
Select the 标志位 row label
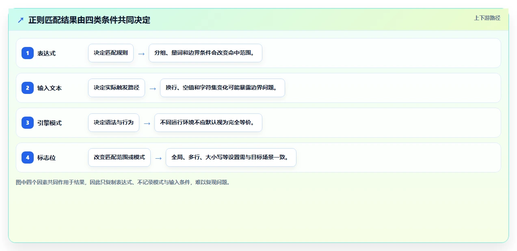(x=46, y=158)
